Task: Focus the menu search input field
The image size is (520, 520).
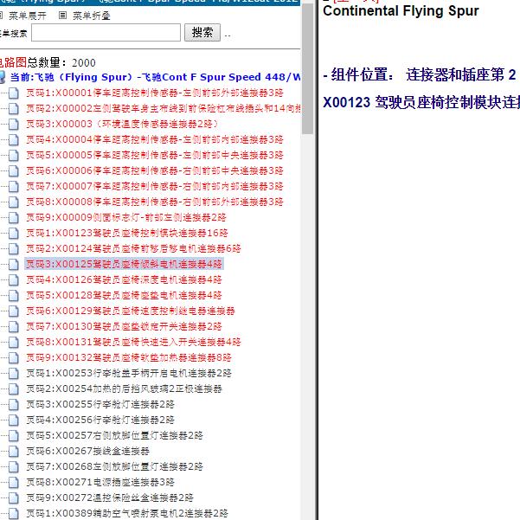Action: 106,33
